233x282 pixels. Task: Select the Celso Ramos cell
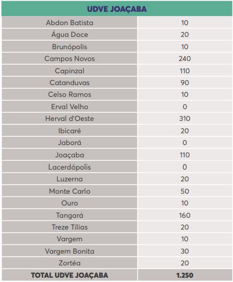tap(70, 95)
